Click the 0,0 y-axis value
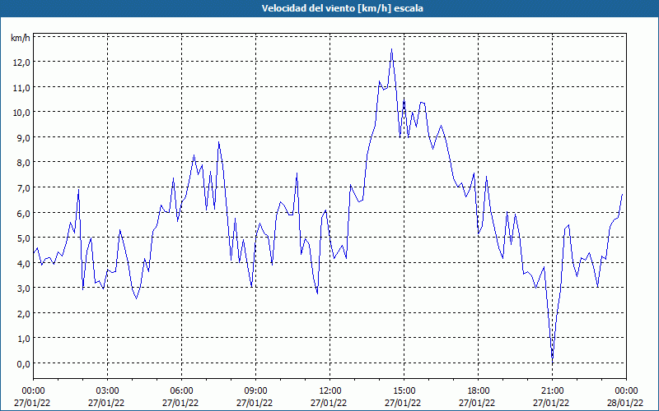Screen dimensions: 659x411 pos(23,363)
